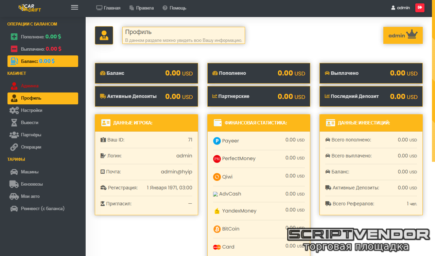The height and width of the screenshot is (256, 435).
Task: Click the registration date 1 Января 1971, 03:00
Action: 170,188
